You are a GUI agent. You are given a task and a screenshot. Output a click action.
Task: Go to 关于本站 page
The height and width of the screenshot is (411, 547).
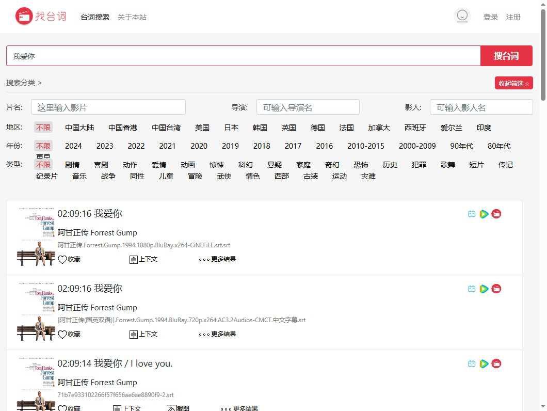tap(132, 17)
